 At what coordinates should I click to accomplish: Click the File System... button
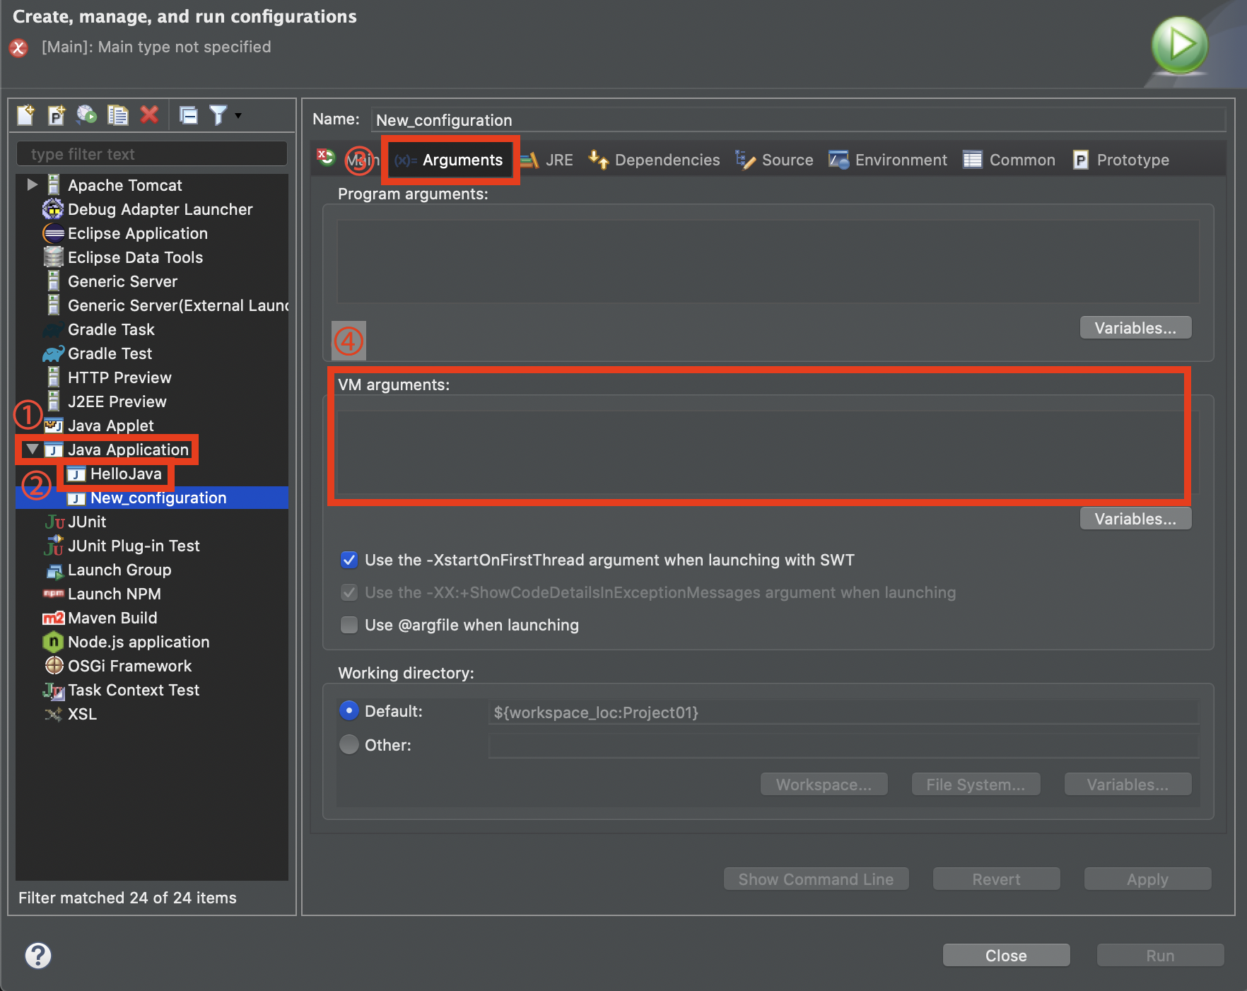point(976,785)
